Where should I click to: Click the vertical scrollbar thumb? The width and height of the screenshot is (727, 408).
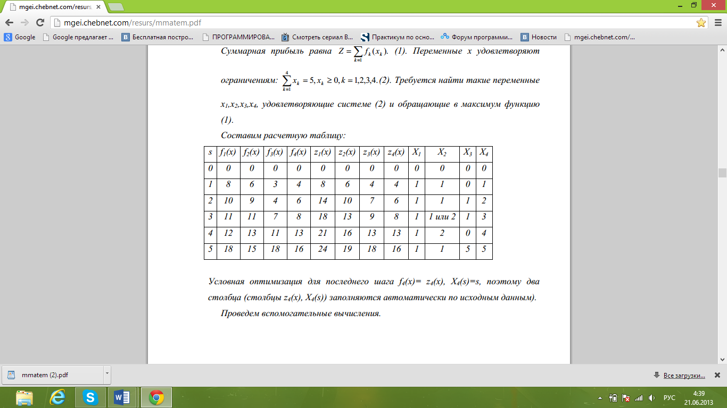722,173
